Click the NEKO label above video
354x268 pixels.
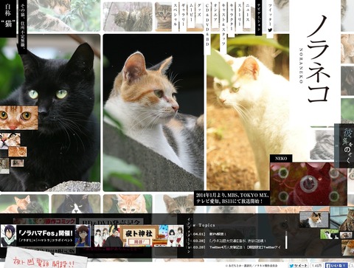[281, 159]
